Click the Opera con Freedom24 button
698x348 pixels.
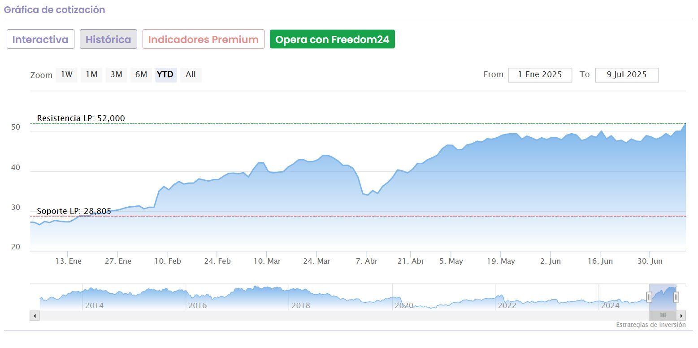332,39
